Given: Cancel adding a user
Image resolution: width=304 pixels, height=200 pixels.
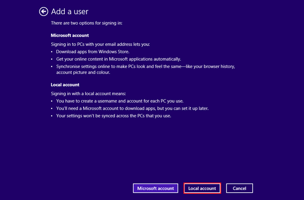Looking at the screenshot, I should 239,188.
